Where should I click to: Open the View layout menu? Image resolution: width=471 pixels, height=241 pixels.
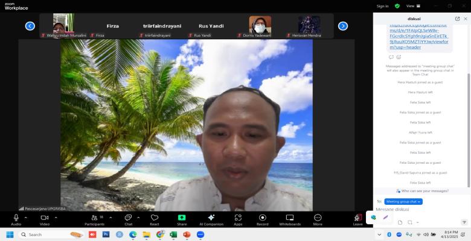coord(412,6)
